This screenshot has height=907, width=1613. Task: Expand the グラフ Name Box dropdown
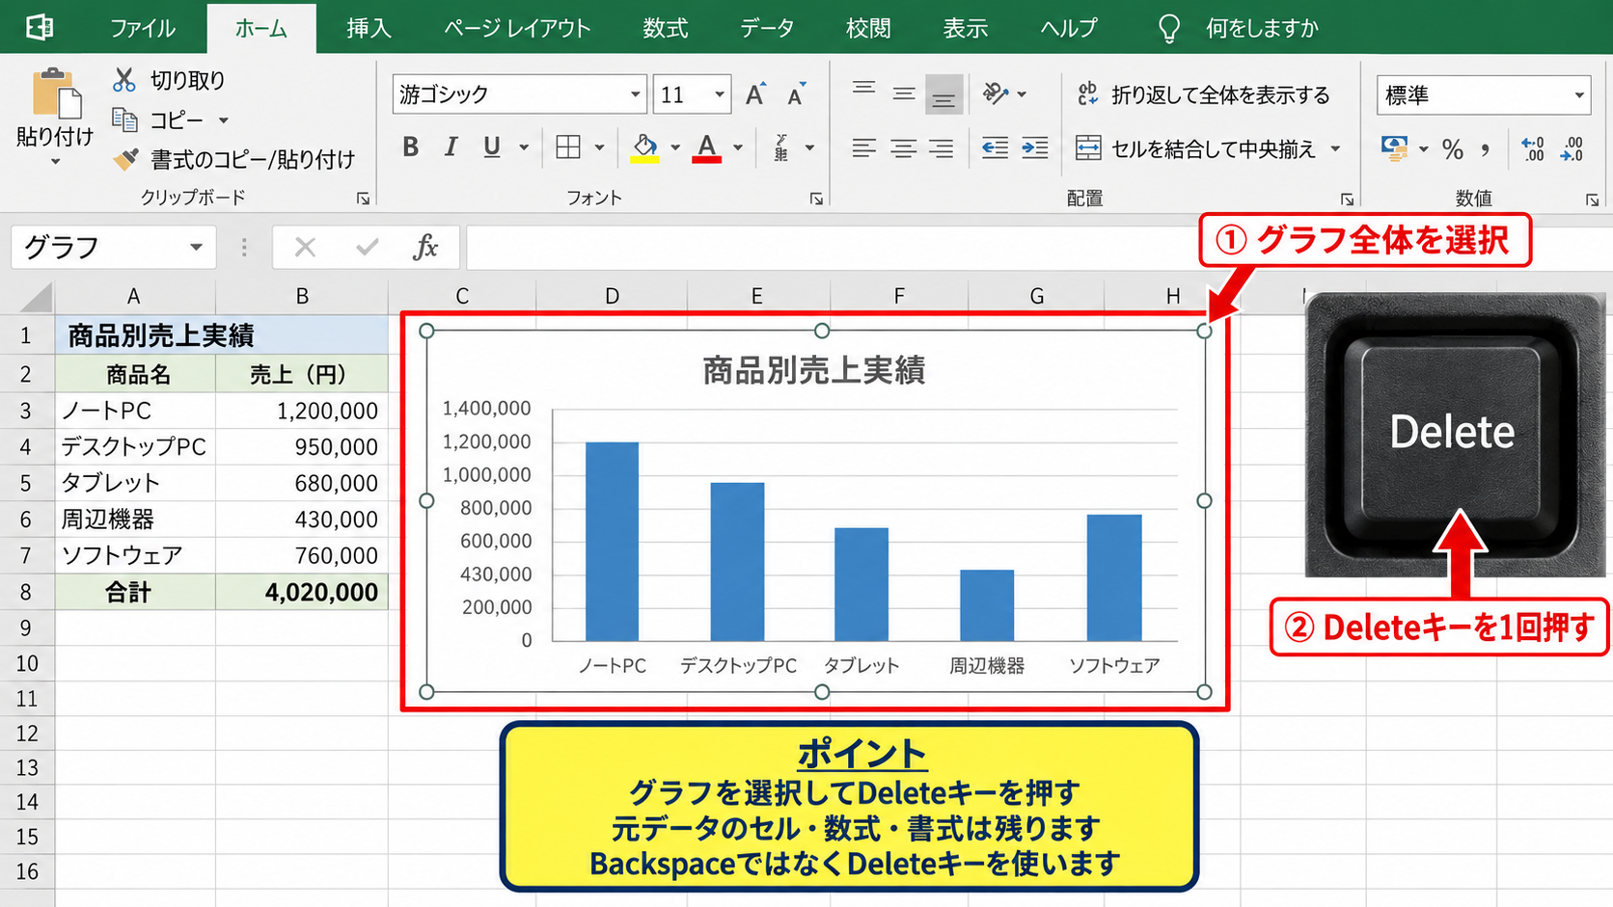coord(196,248)
